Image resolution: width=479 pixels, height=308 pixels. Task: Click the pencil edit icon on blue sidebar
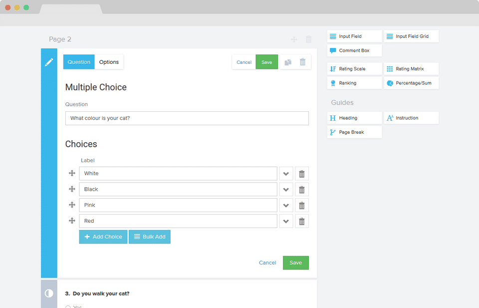coord(49,62)
